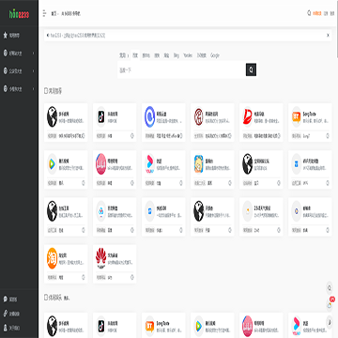Expand the fourth sidebar category chevron

tap(33, 89)
